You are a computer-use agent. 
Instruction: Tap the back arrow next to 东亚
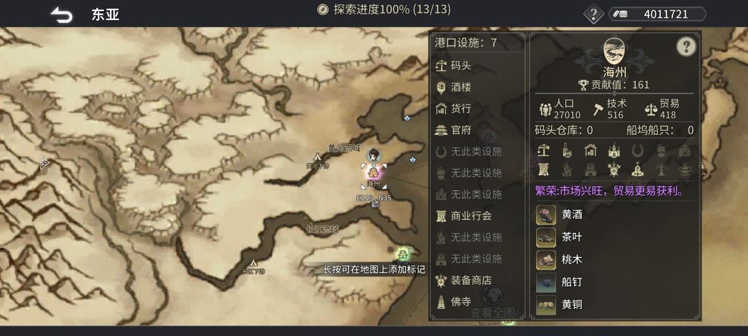point(62,15)
